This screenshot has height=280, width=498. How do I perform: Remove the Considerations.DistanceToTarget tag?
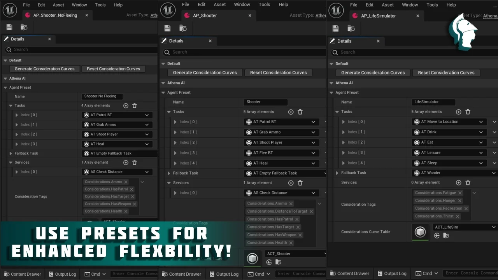pyautogui.click(x=311, y=212)
